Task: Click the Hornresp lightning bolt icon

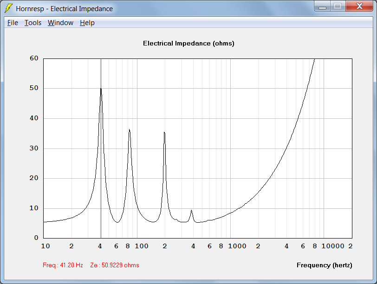Action: [x=9, y=8]
